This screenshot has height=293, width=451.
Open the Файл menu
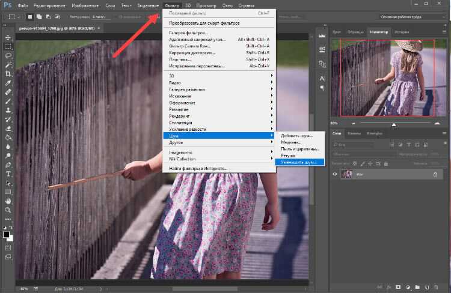[x=22, y=5]
